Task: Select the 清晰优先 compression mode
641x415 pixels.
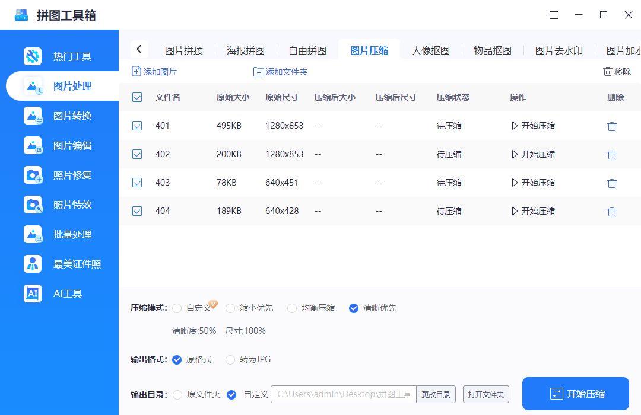Action: [354, 308]
